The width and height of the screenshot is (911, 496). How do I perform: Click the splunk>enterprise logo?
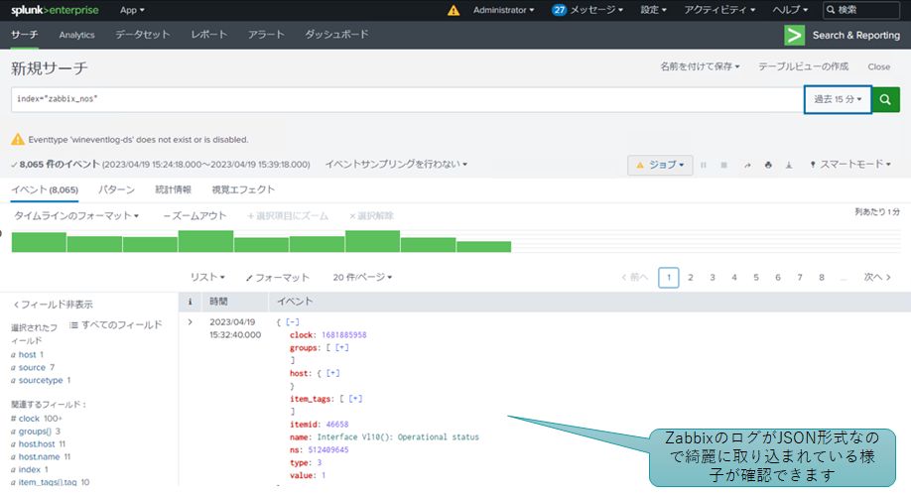(55, 10)
